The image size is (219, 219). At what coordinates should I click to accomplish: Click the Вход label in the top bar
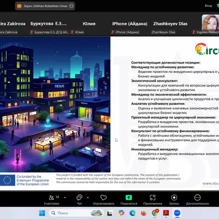point(208,5)
